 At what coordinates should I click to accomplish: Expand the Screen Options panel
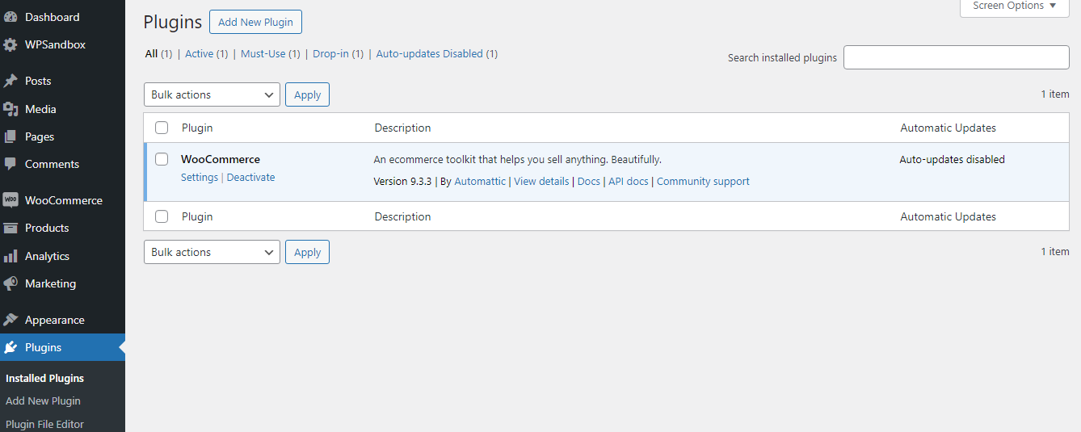point(1014,6)
